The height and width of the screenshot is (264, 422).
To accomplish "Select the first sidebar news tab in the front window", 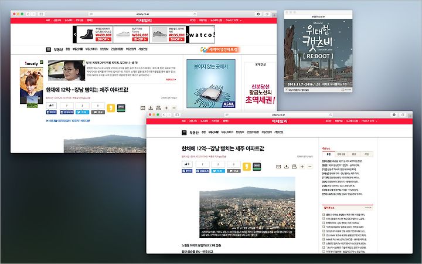I will (x=329, y=154).
